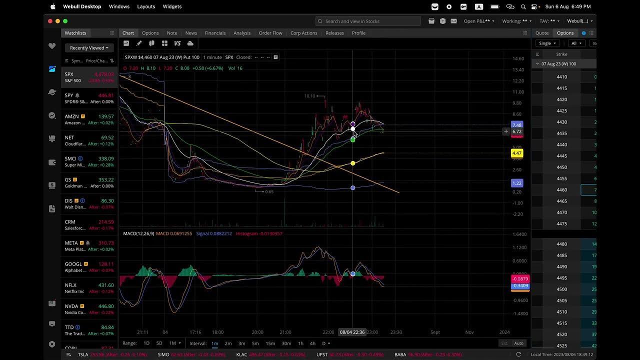Open the planet explore icon in left sidebar
This screenshot has width=640, height=360.
(x=52, y=92)
